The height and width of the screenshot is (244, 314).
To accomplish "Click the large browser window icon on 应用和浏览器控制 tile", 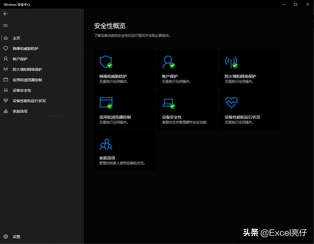I will coord(106,103).
